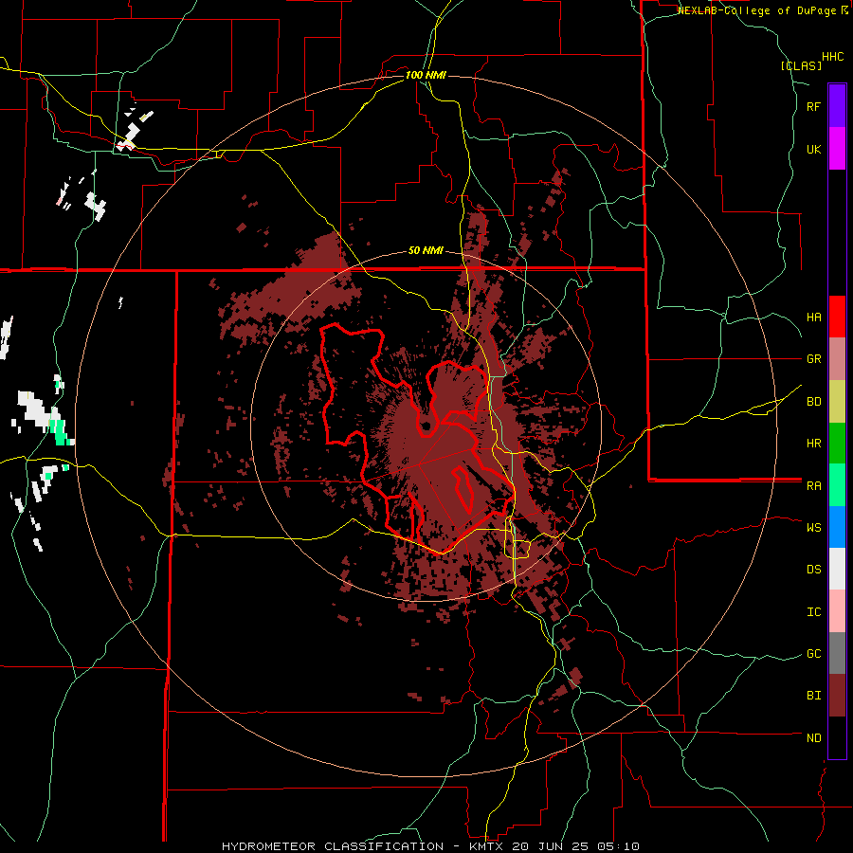The image size is (853, 853).
Task: Pick the WS blue legend swatch
Action: pyautogui.click(x=837, y=527)
